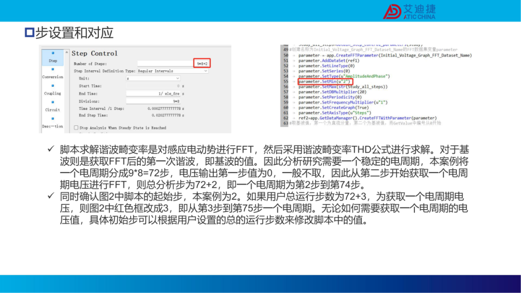This screenshot has height=293, width=521.
Task: Click the second bullet paragraph about 起始步
Action: tap(264, 208)
